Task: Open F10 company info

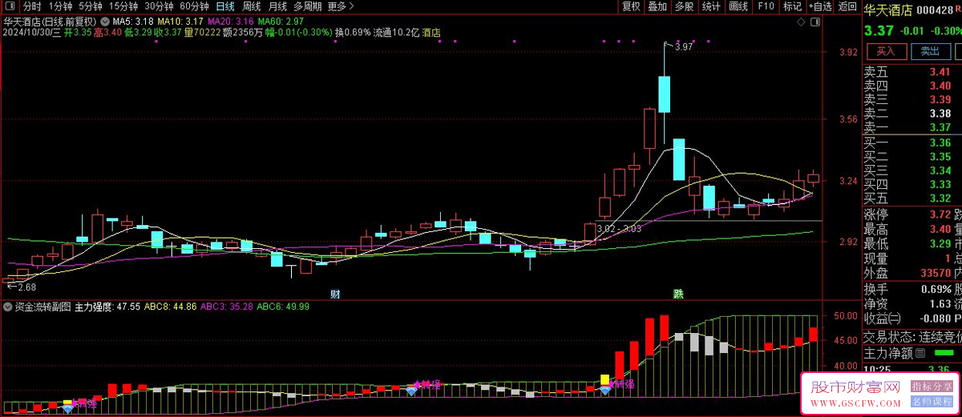Action: pos(766,6)
